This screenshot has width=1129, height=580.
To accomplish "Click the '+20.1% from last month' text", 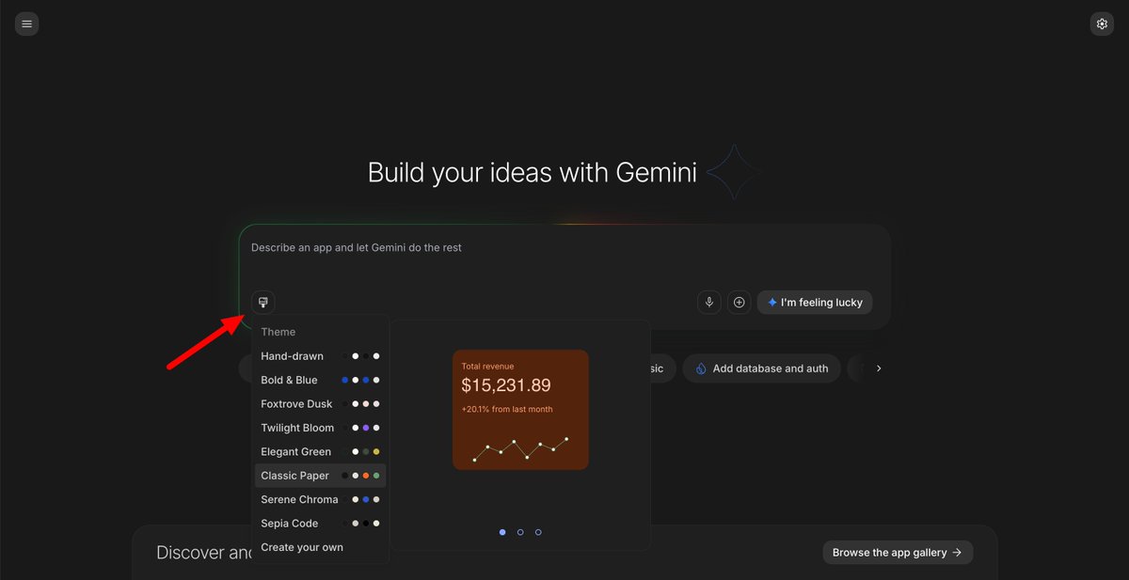I will [x=507, y=409].
